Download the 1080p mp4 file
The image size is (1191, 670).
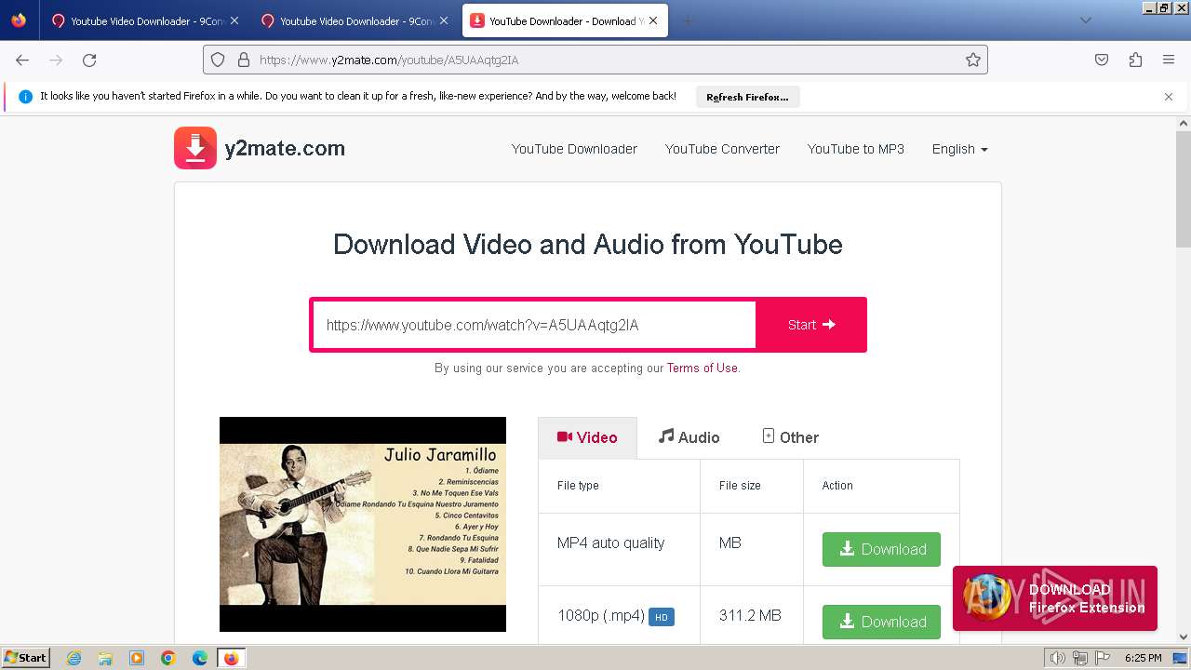pos(881,622)
